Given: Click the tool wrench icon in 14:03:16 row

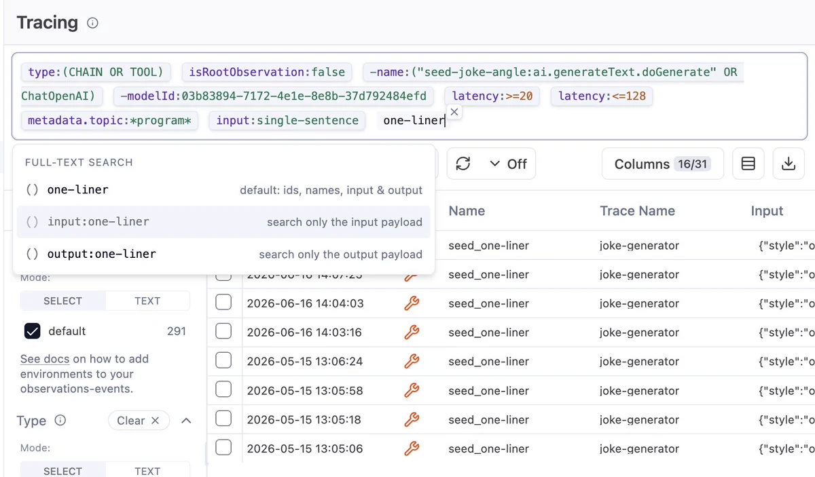Looking at the screenshot, I should pos(412,332).
